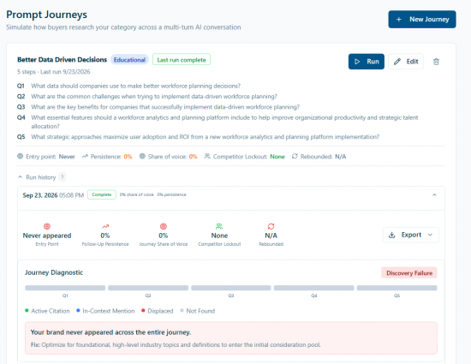Click the Discovery Failure label

point(409,273)
